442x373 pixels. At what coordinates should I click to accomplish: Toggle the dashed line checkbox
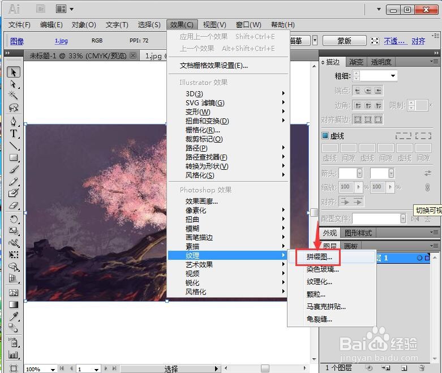point(325,136)
